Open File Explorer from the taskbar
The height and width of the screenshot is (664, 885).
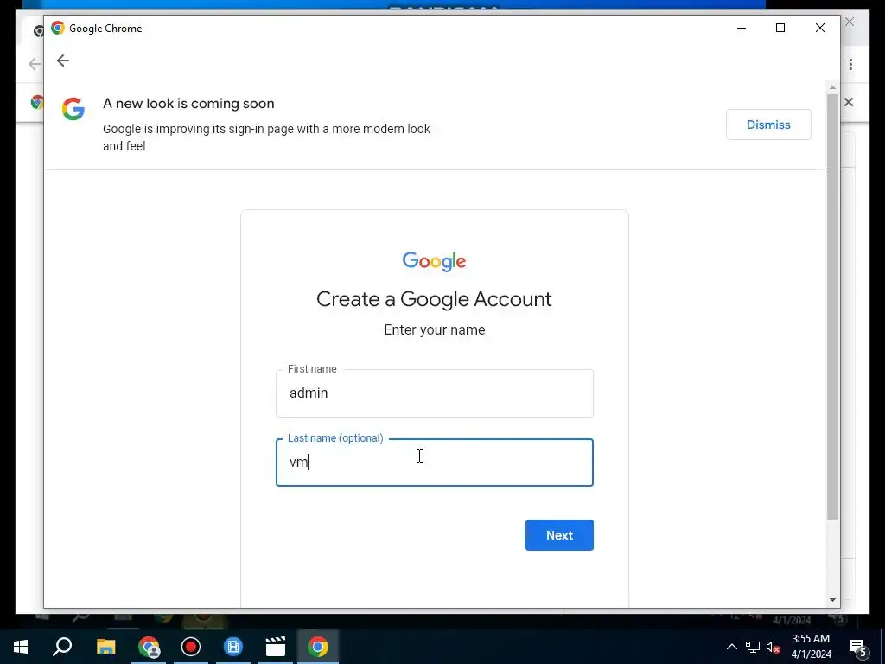pos(105,647)
